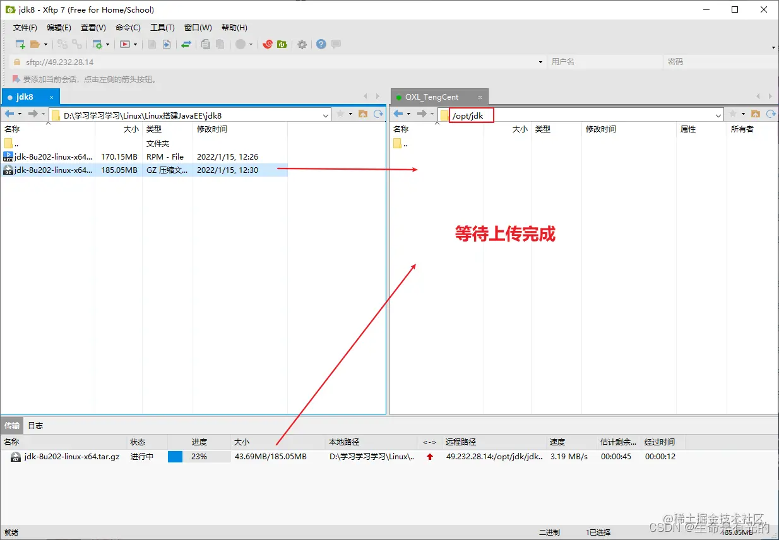Click the synchronize folders arrows icon
The width and height of the screenshot is (779, 540).
tap(186, 44)
